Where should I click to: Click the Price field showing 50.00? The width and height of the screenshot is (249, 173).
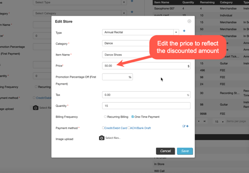pyautogui.click(x=146, y=66)
